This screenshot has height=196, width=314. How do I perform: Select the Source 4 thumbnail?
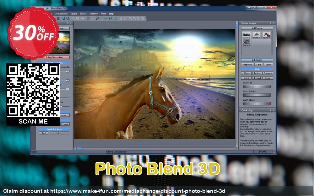[246, 43]
